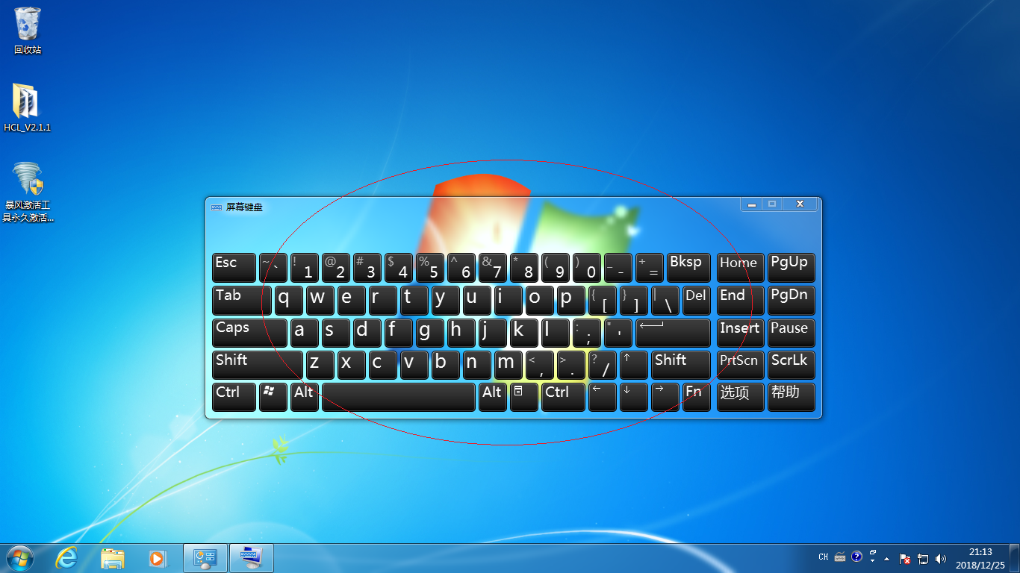Click the PgUp key
Viewport: 1020px width, 573px height.
click(791, 268)
